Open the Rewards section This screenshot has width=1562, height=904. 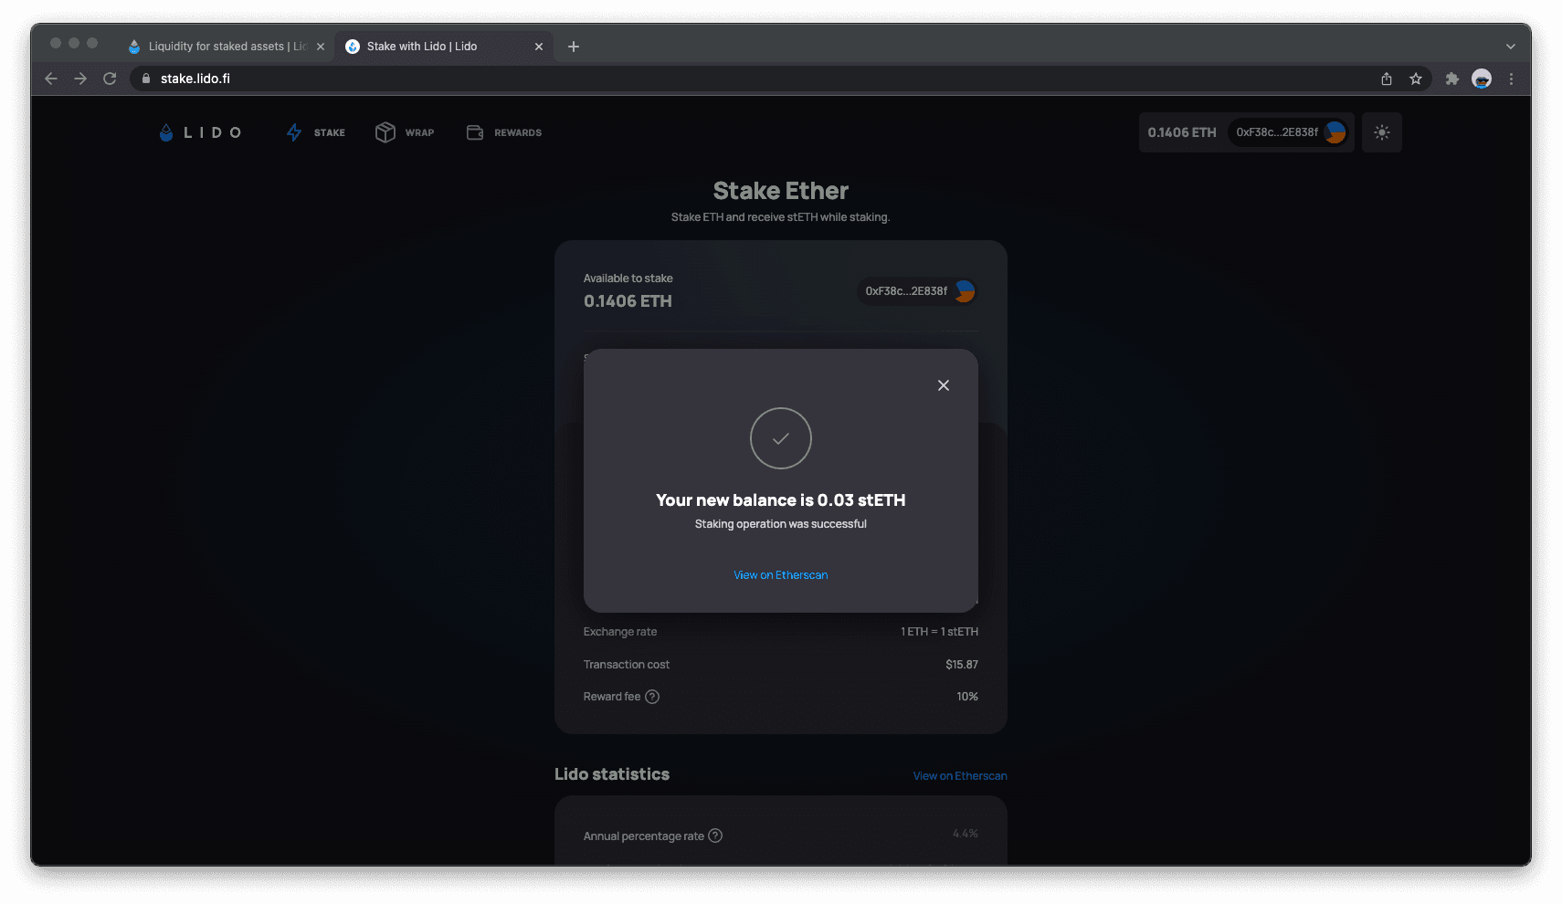pos(504,132)
